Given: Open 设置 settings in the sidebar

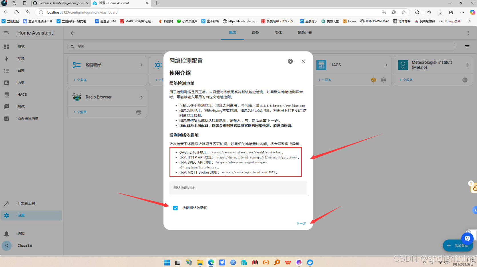Looking at the screenshot, I should [31, 215].
